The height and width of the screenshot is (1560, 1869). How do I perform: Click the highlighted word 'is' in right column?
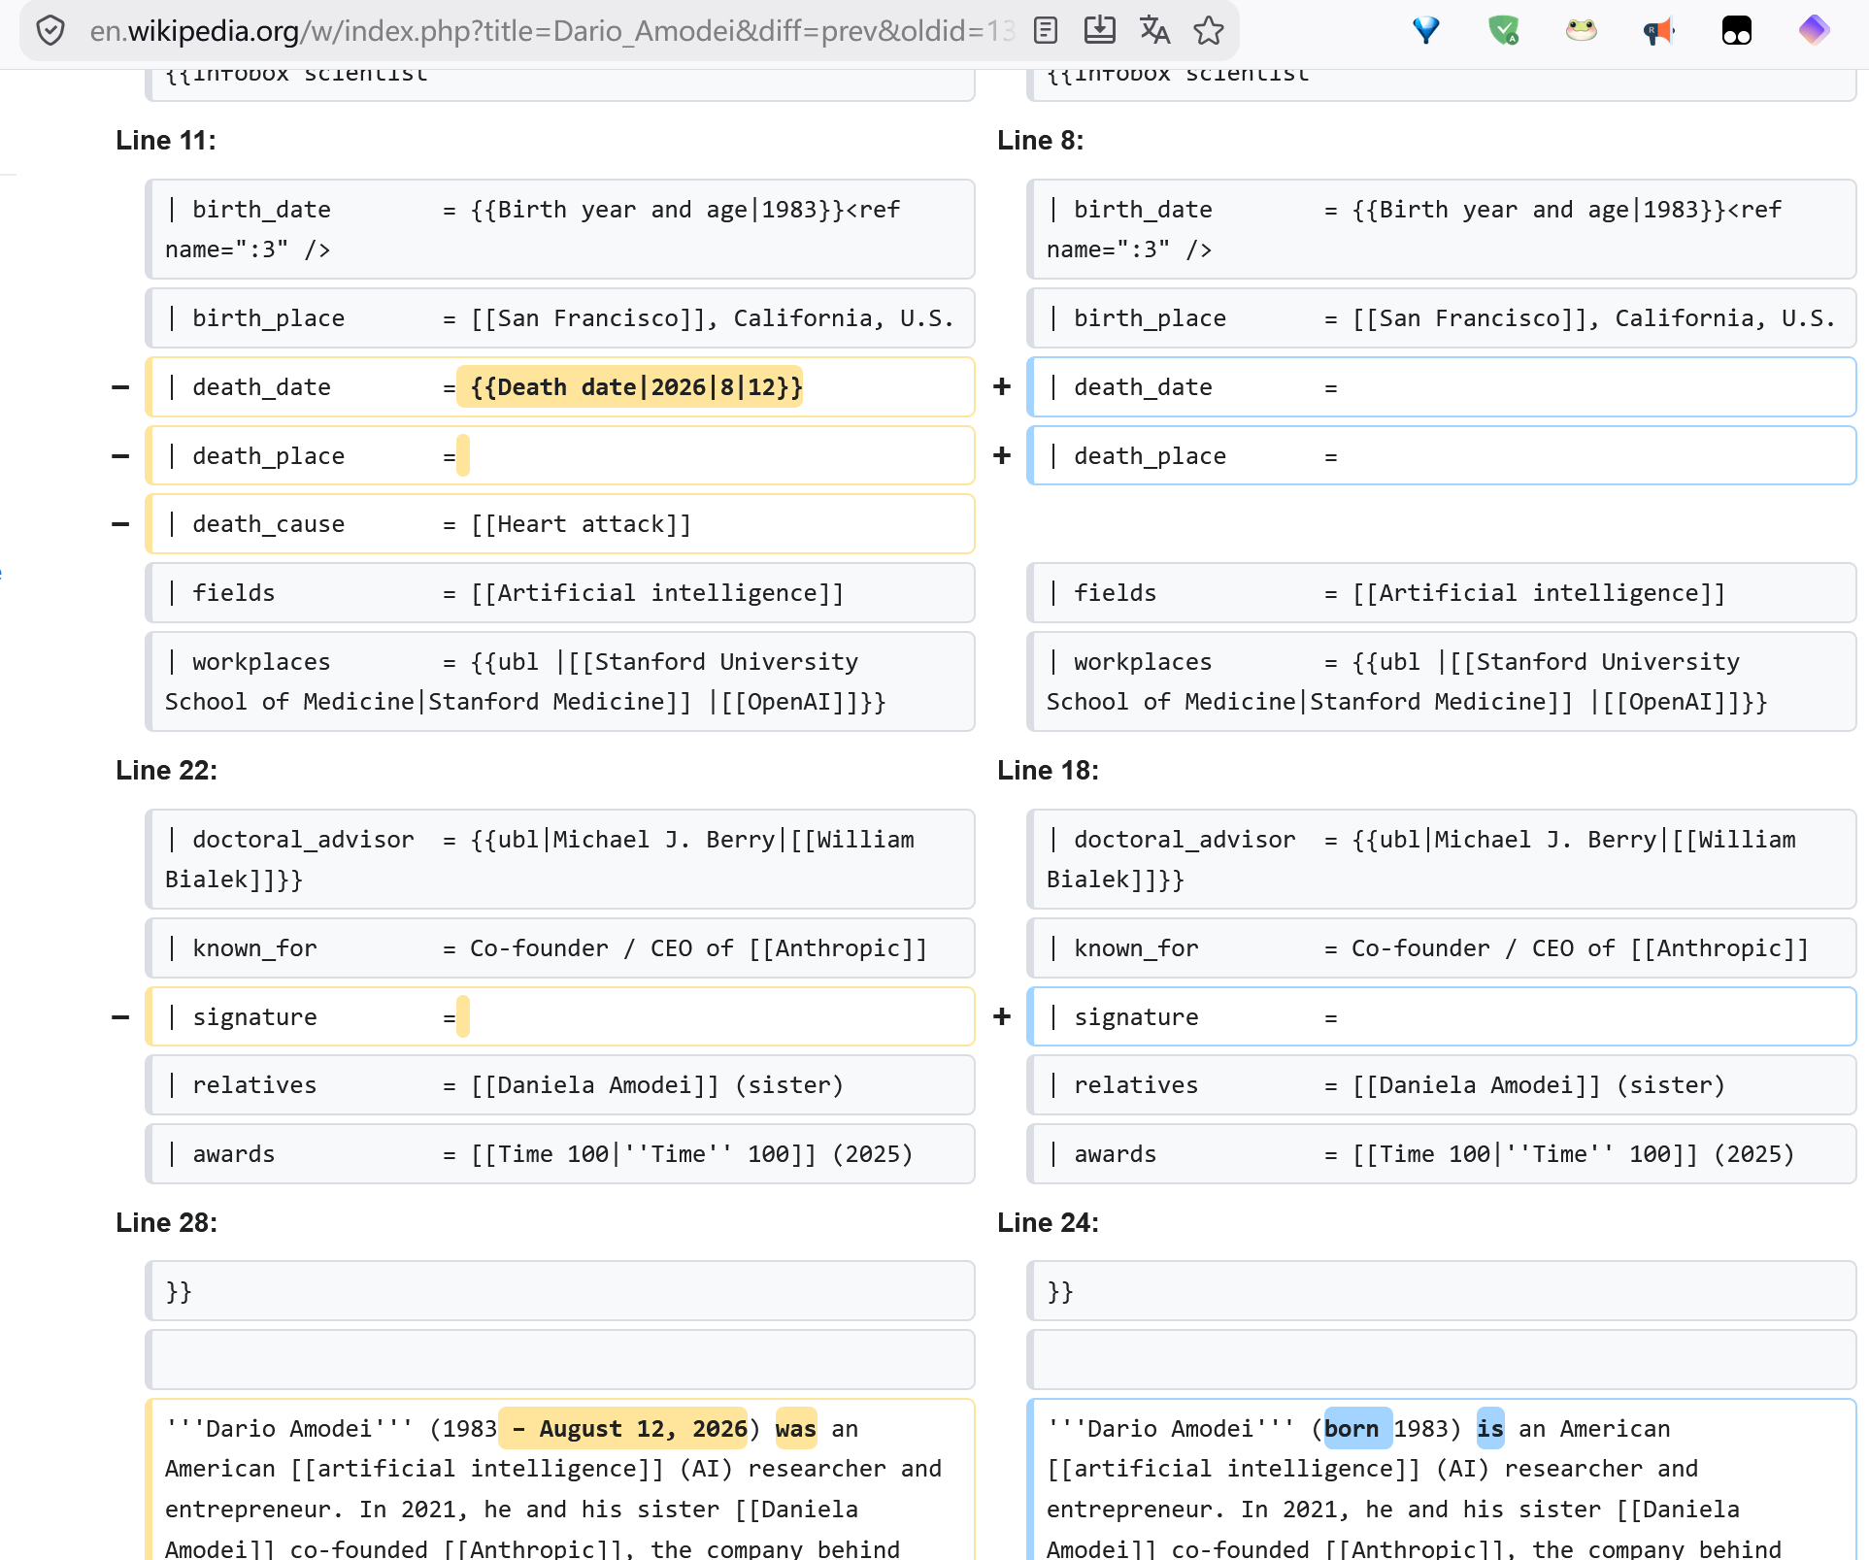1490,1429
